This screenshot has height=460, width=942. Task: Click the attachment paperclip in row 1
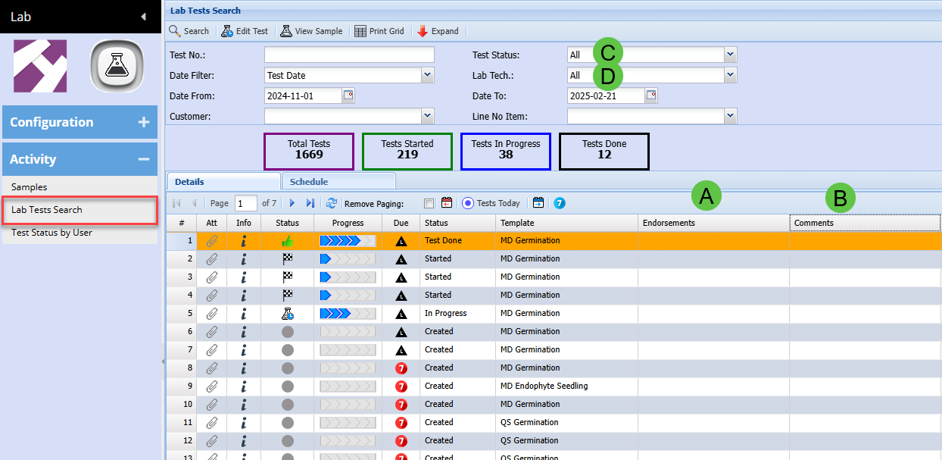(x=212, y=241)
